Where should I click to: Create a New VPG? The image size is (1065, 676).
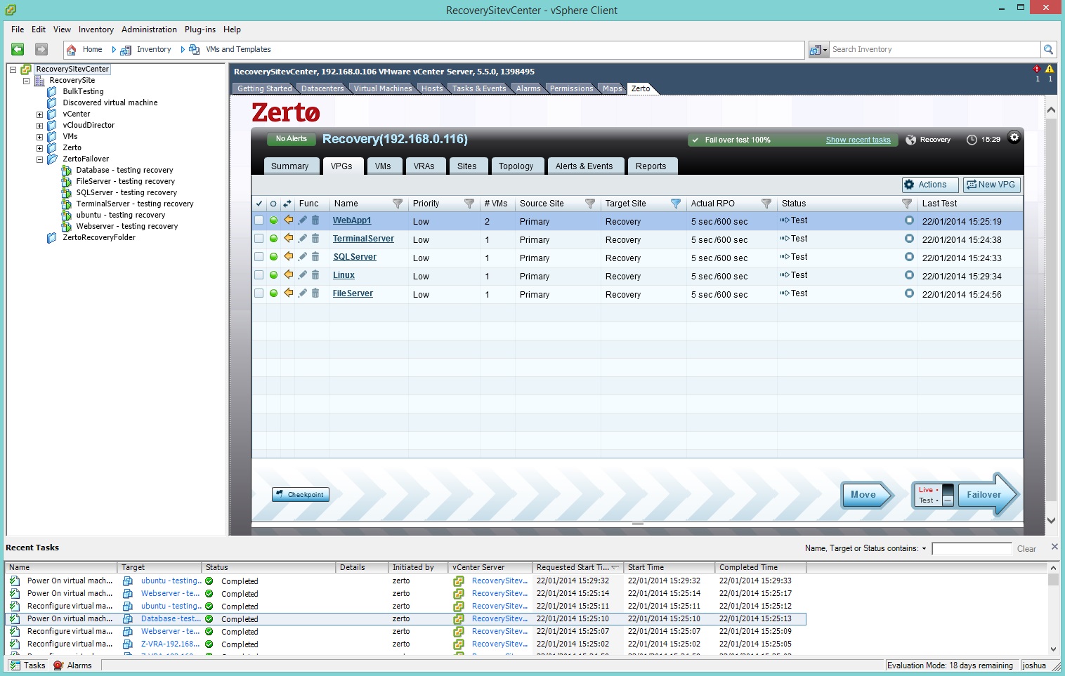[991, 185]
